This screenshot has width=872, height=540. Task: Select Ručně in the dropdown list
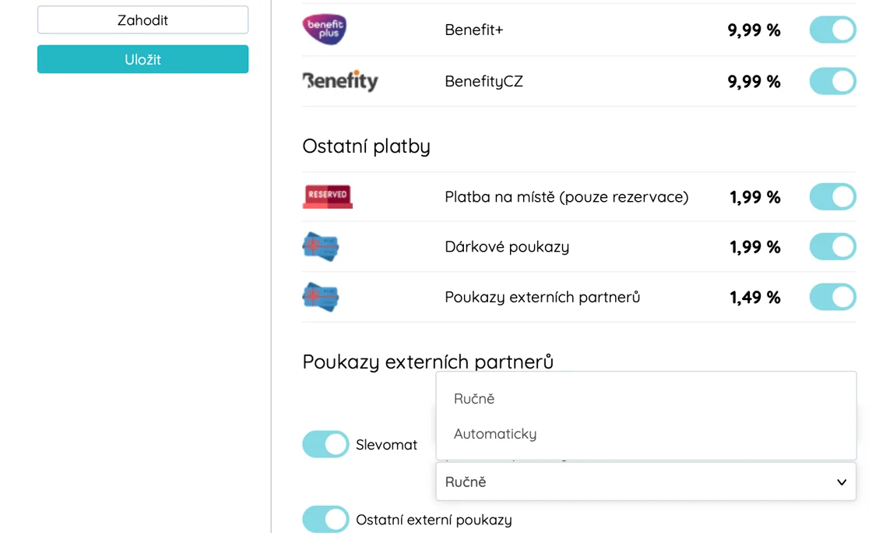click(475, 398)
